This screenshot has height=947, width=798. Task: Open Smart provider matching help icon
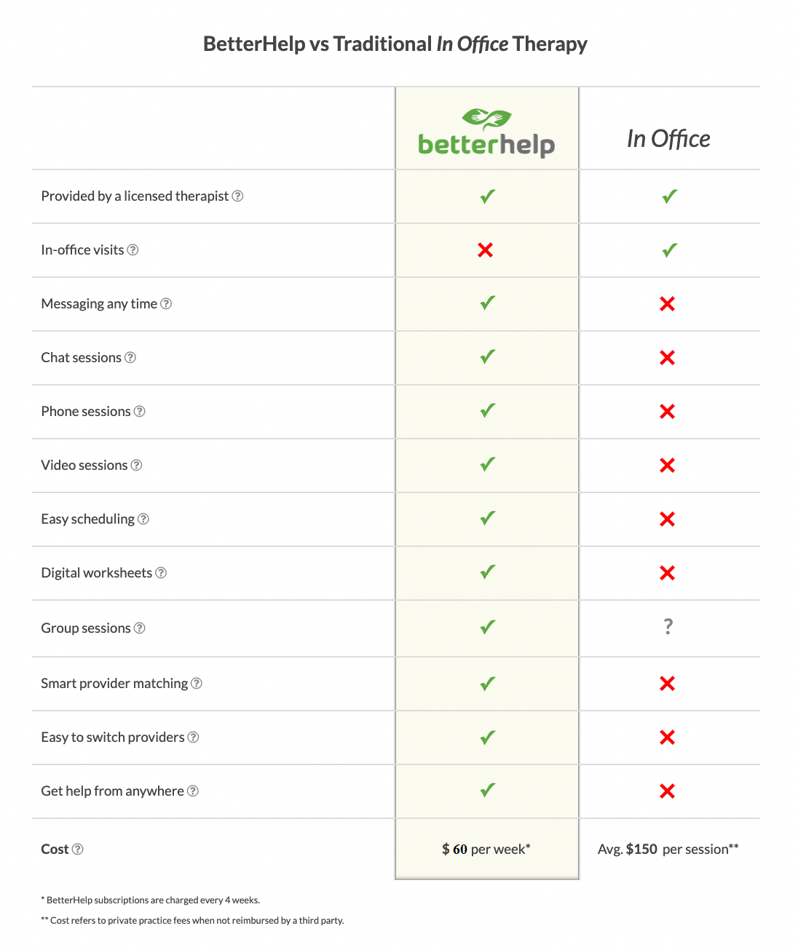(197, 684)
